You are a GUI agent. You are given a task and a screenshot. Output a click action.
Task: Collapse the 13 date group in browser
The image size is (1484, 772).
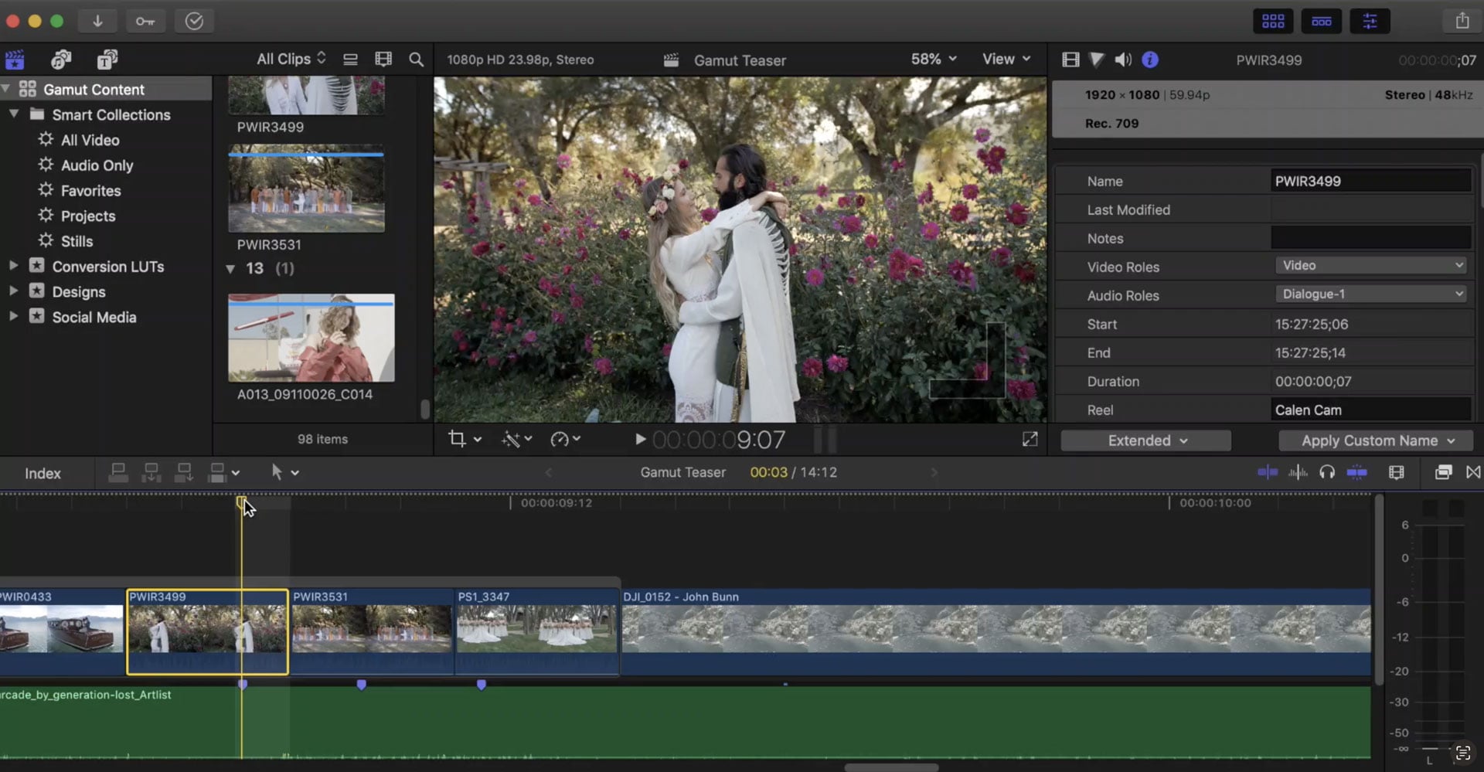click(230, 269)
